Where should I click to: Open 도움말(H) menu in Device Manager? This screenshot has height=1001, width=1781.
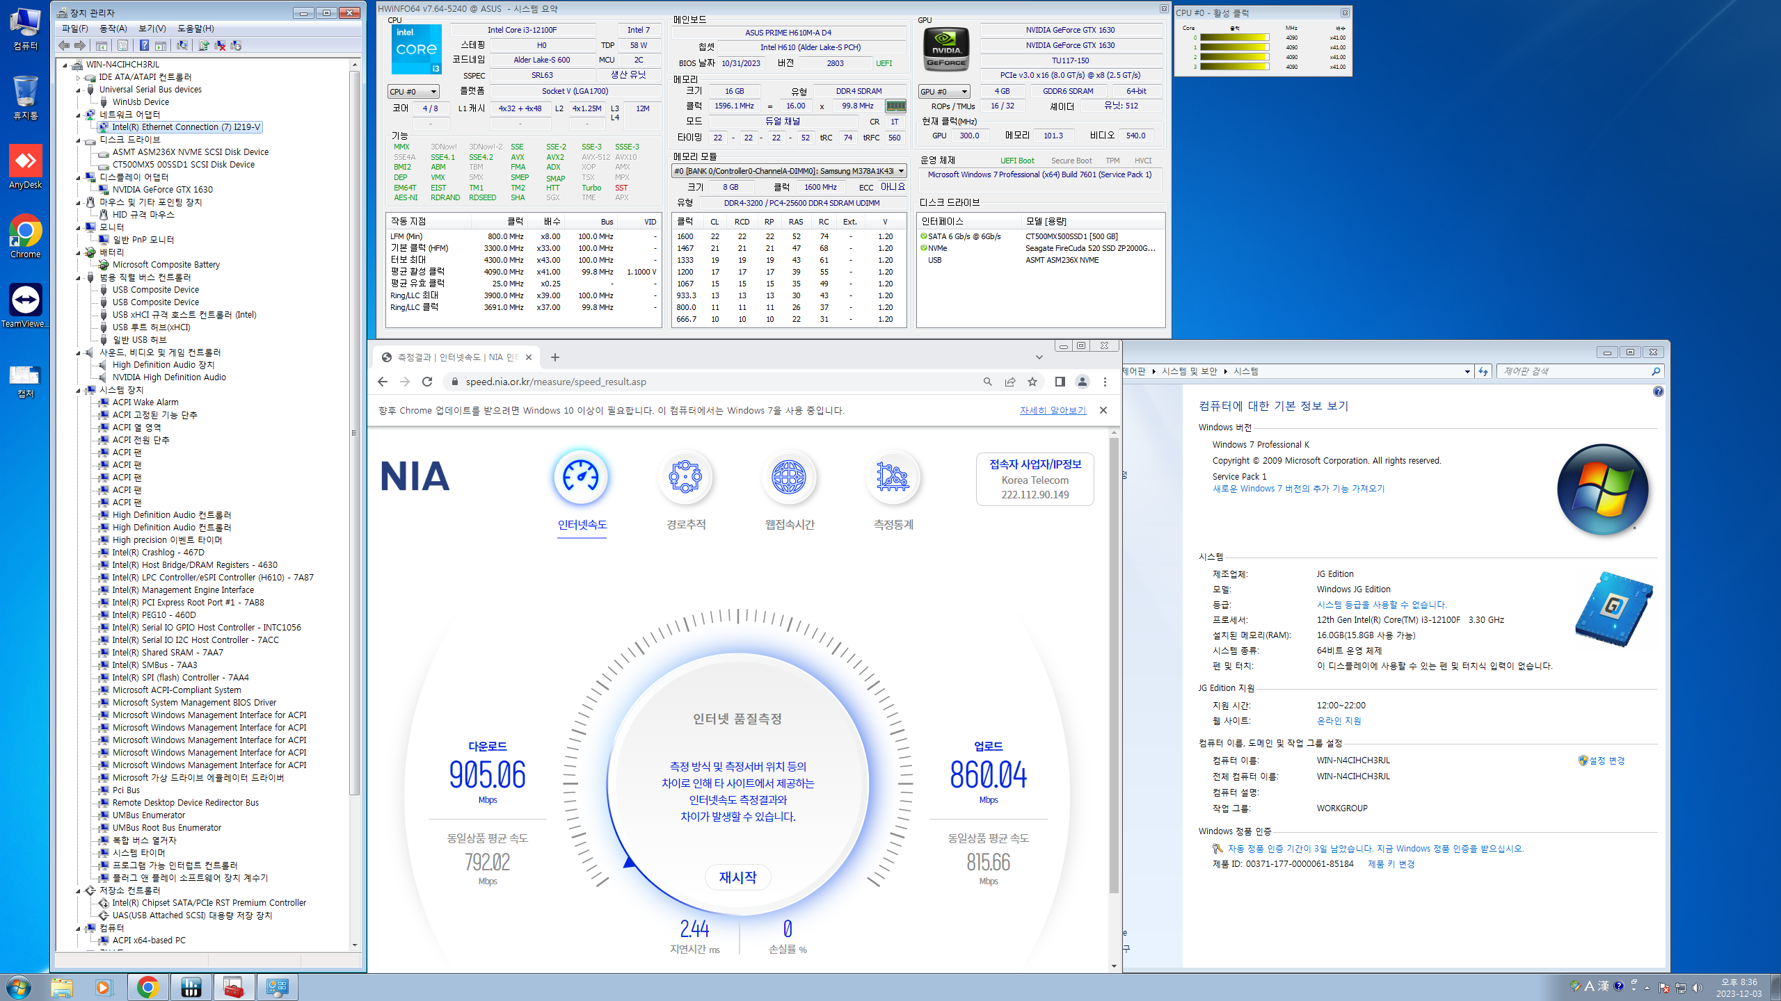195,29
